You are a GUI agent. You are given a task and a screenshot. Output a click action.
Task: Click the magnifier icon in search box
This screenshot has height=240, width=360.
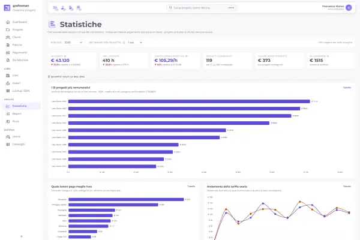pyautogui.click(x=170, y=8)
